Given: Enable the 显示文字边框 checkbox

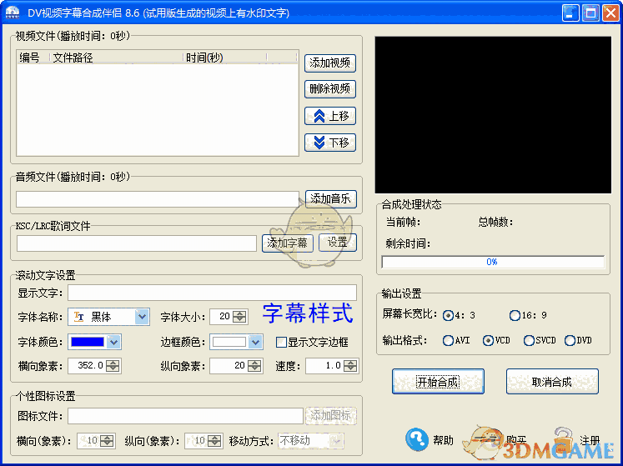Looking at the screenshot, I should (281, 342).
